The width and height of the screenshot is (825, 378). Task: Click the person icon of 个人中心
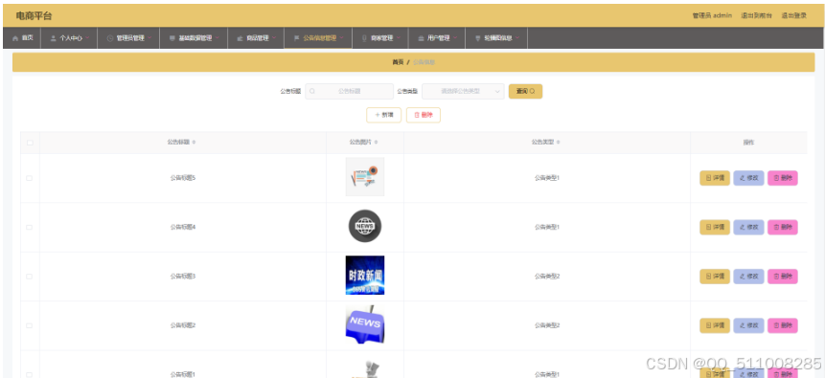point(53,38)
